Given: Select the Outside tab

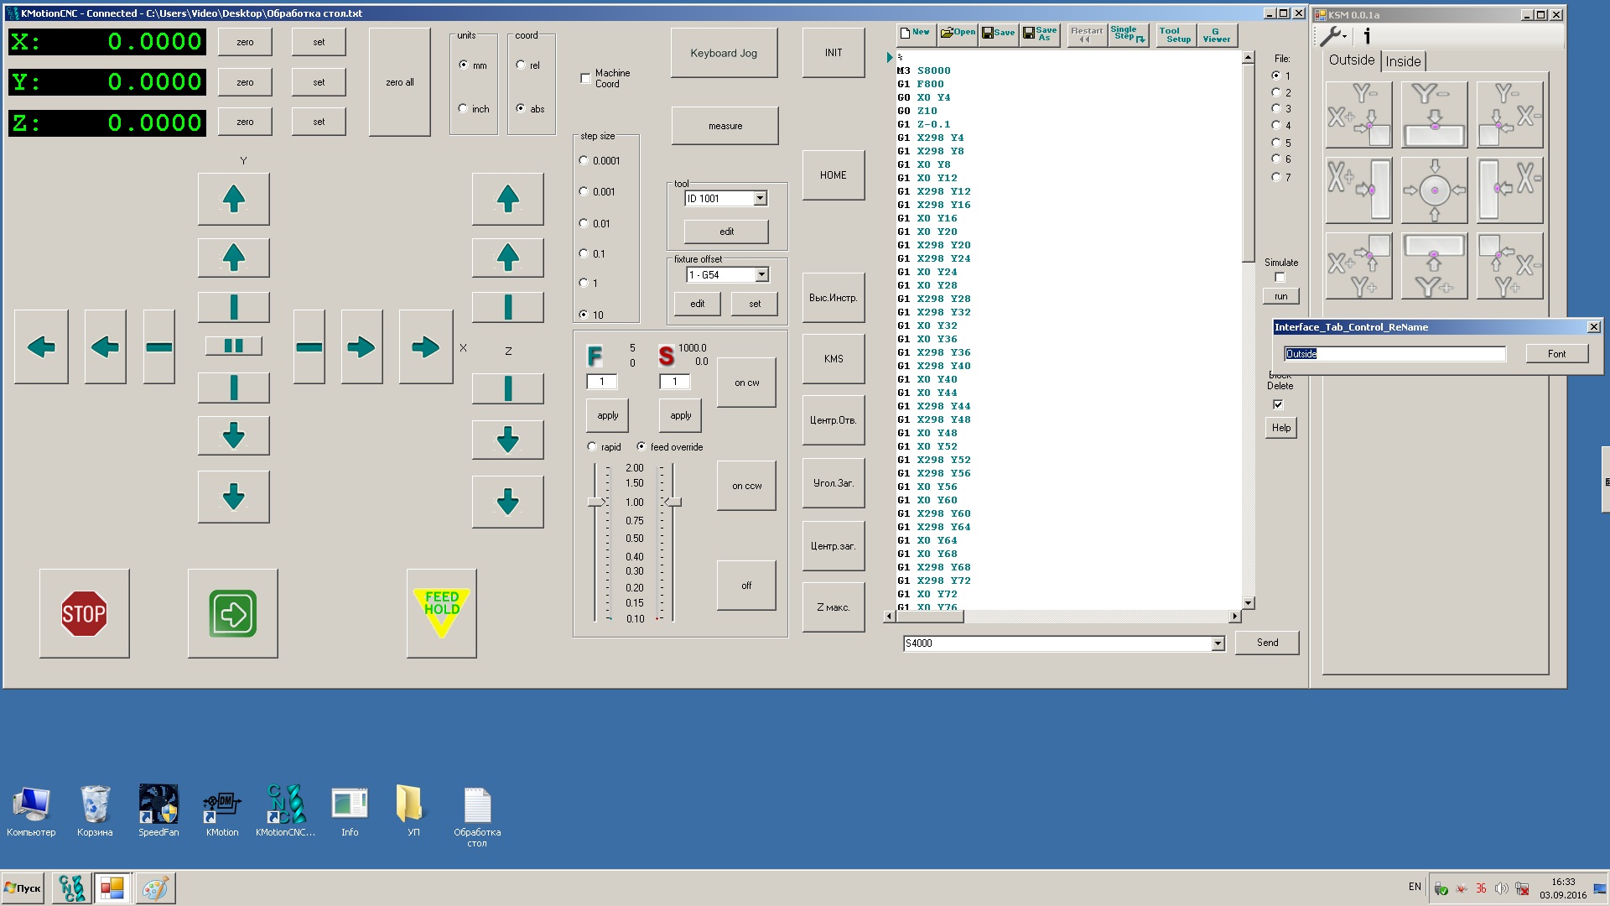Looking at the screenshot, I should tap(1351, 60).
